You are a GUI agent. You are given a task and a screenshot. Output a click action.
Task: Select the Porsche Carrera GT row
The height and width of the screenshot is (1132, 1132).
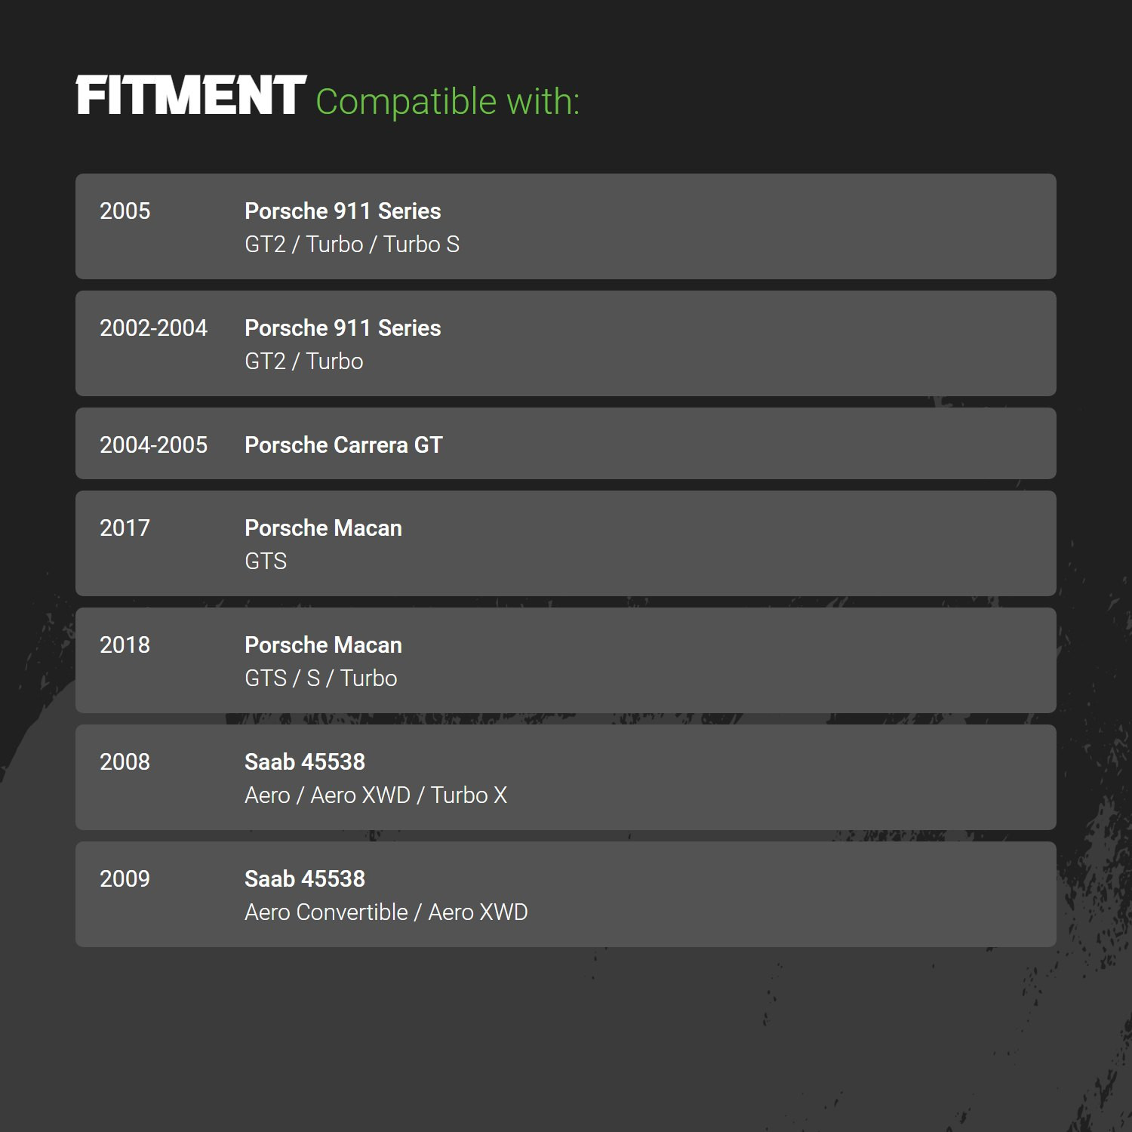click(x=566, y=444)
